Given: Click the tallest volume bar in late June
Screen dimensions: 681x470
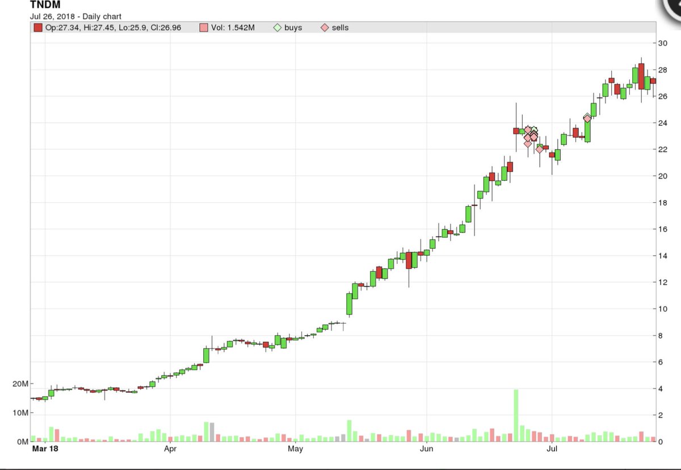Looking at the screenshot, I should click(x=516, y=416).
